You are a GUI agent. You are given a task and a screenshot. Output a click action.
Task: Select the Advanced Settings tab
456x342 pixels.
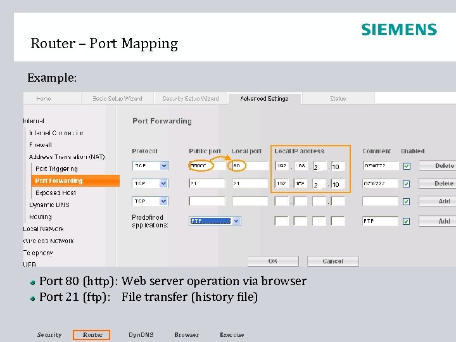pyautogui.click(x=264, y=99)
